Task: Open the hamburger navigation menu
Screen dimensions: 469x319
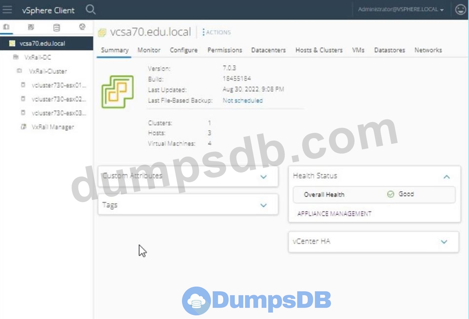Action: [x=7, y=10]
